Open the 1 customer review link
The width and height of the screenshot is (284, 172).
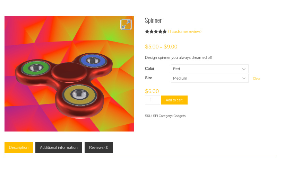pyautogui.click(x=185, y=31)
